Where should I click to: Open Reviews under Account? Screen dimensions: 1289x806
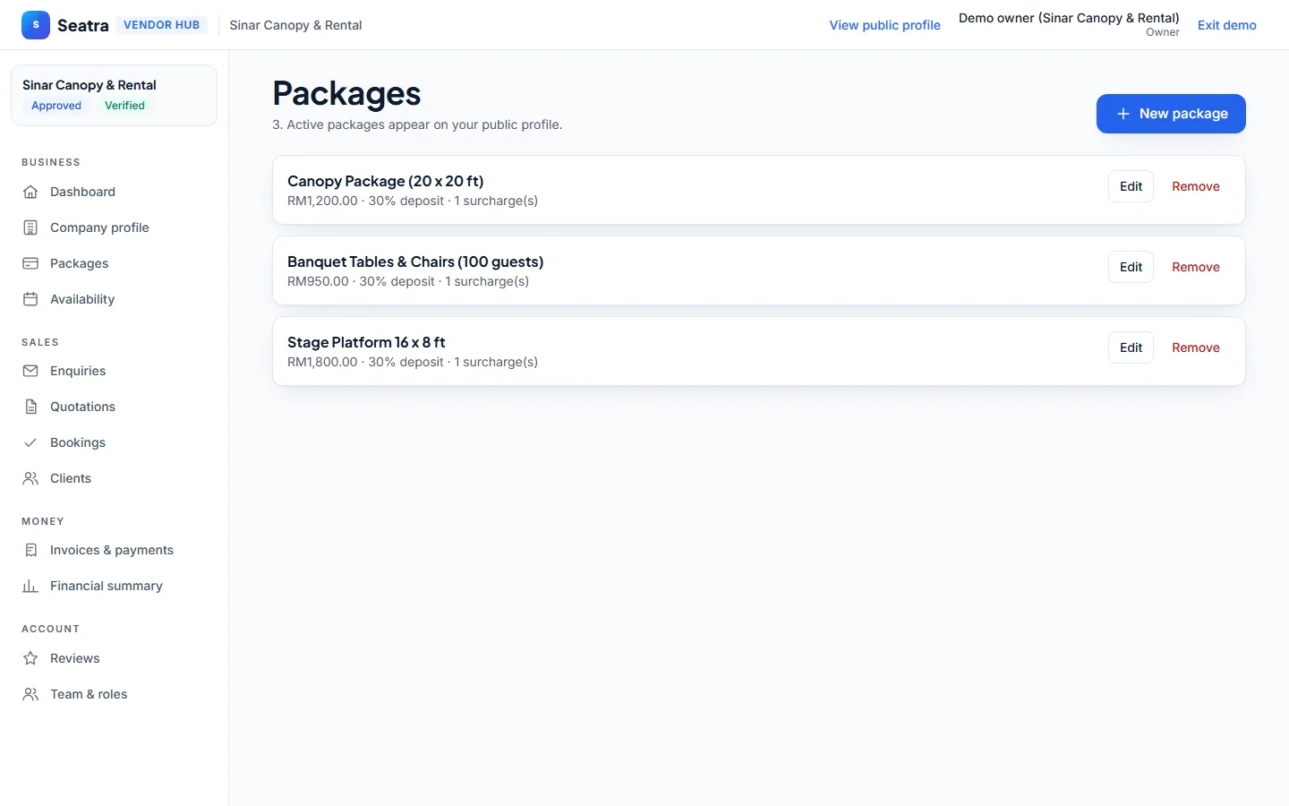(114, 658)
